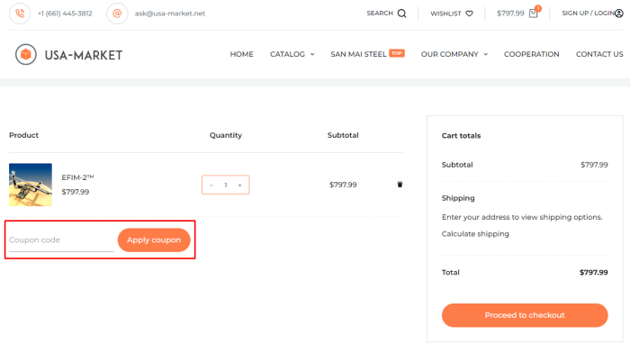This screenshot has height=353, width=630.
Task: Click the header cart total $797.99
Action: pos(510,14)
